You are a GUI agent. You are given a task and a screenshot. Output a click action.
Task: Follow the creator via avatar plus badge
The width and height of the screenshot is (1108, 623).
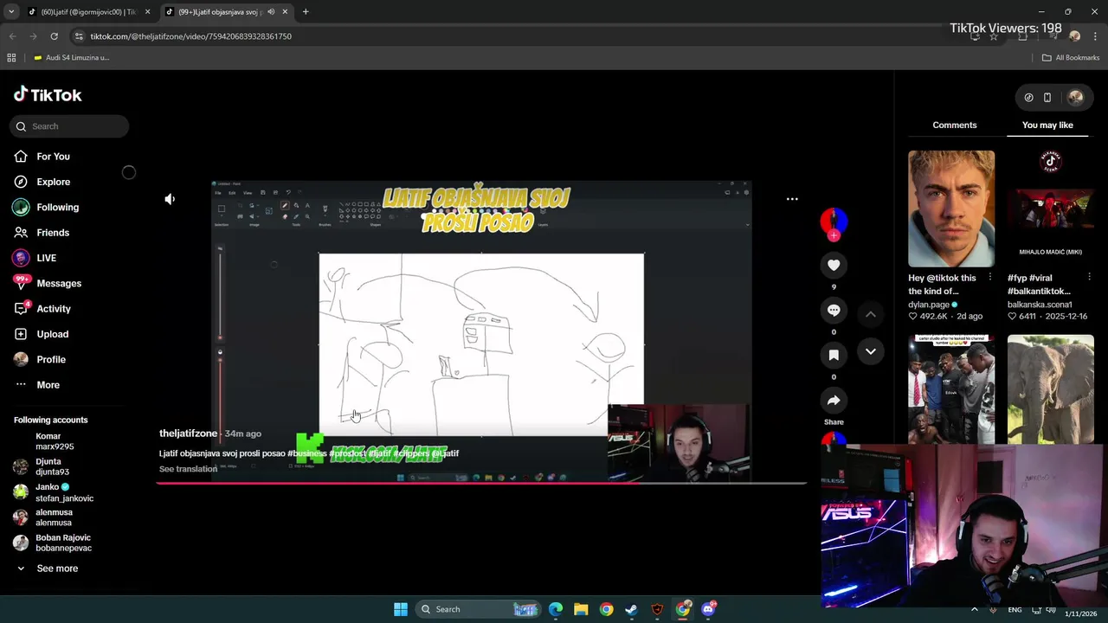[x=834, y=235]
